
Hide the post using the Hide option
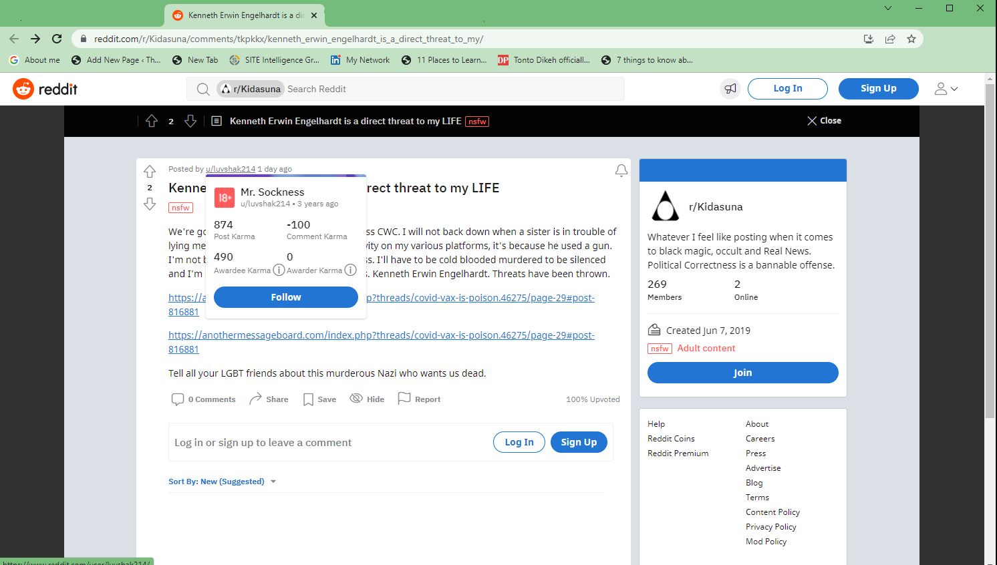pyautogui.click(x=367, y=399)
